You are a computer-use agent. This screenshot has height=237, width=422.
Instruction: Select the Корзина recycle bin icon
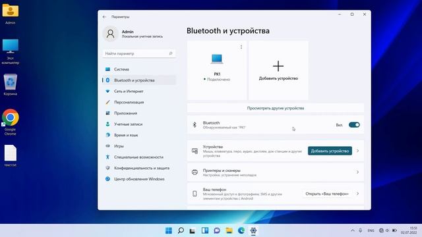click(11, 85)
